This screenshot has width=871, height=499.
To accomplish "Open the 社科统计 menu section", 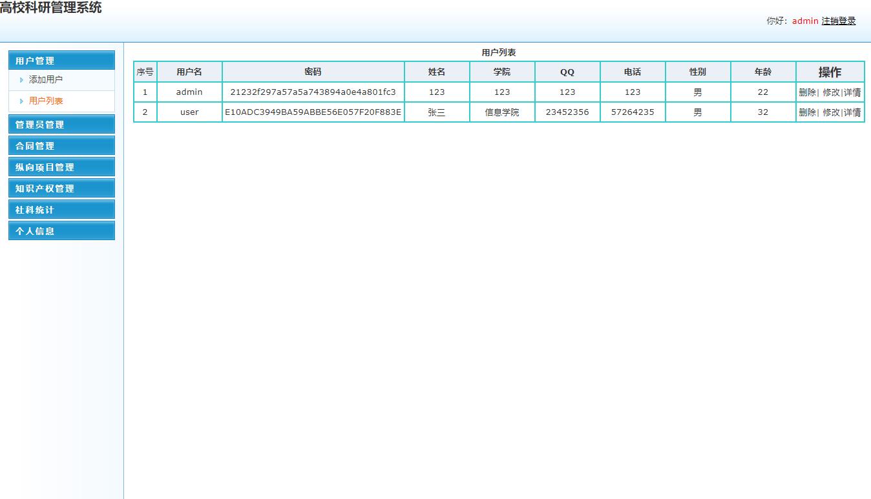I will point(61,210).
